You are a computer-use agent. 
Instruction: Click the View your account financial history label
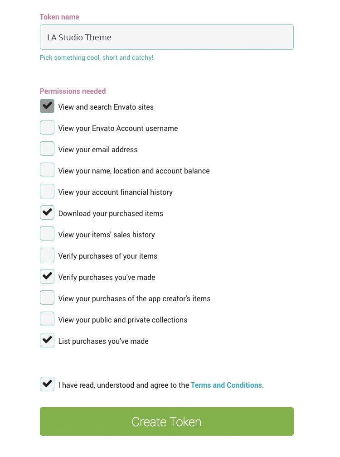(116, 192)
